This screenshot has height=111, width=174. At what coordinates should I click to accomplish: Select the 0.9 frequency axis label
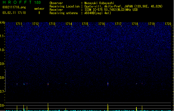2,64
